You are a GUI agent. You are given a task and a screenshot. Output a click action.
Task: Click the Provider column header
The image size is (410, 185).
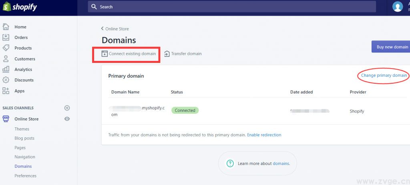358,92
